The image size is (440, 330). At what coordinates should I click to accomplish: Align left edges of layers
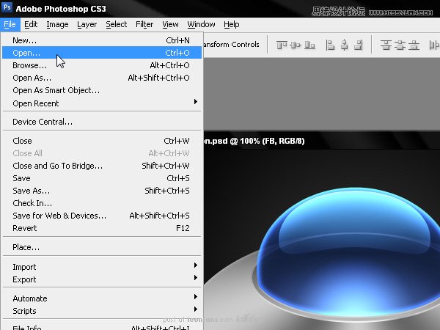(330, 45)
